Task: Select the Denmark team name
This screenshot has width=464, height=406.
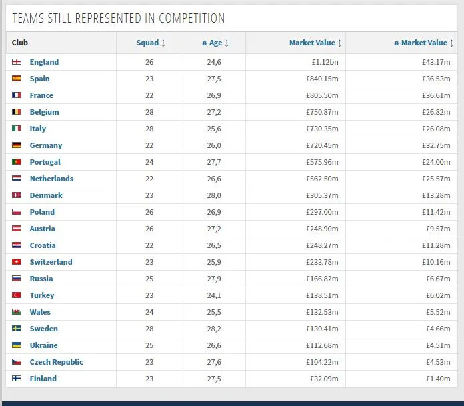Action: point(46,195)
